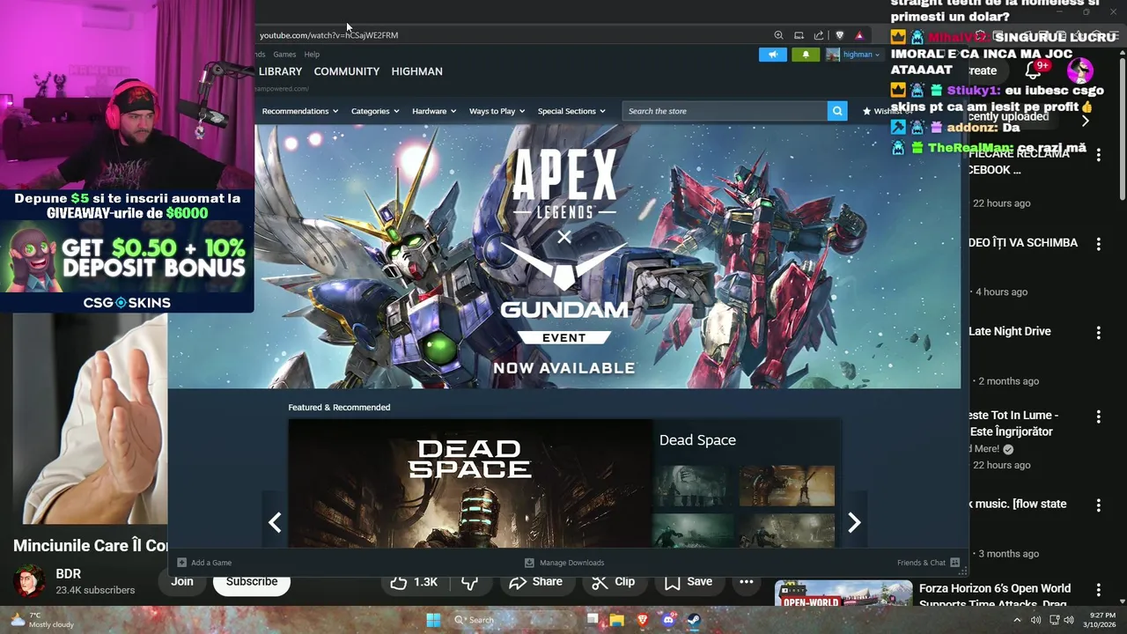Expand the Recommendations dropdown in Steam store
1127x634 pixels.
299,111
